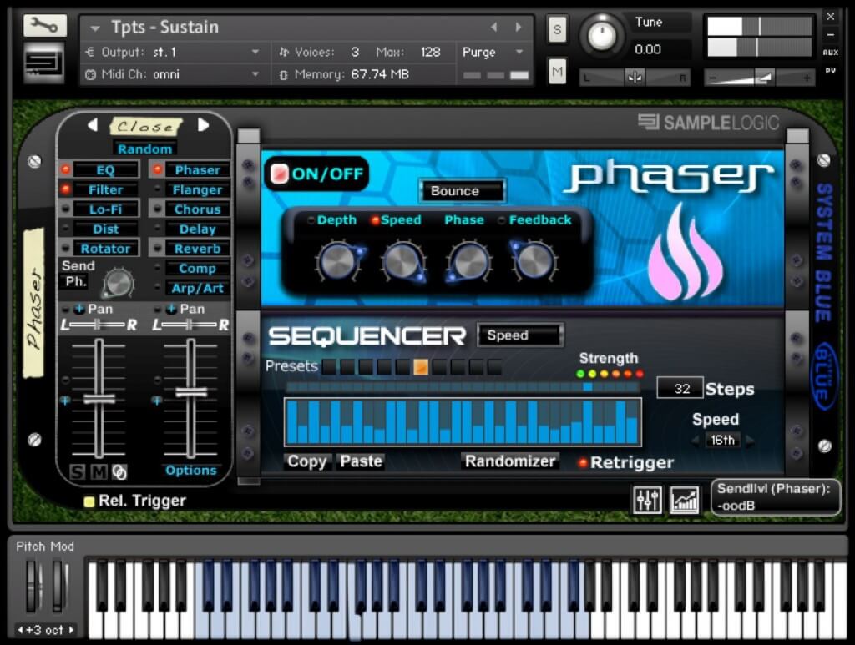Shift keyboard octave up arrow
This screenshot has width=855, height=645.
70,630
